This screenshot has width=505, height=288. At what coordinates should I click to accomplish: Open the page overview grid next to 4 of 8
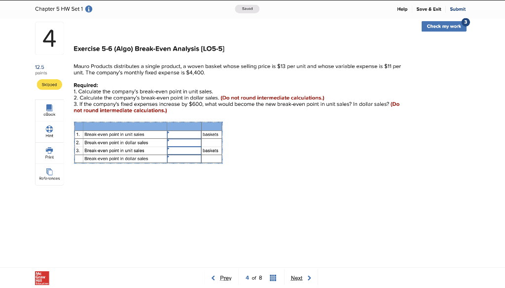click(x=273, y=278)
